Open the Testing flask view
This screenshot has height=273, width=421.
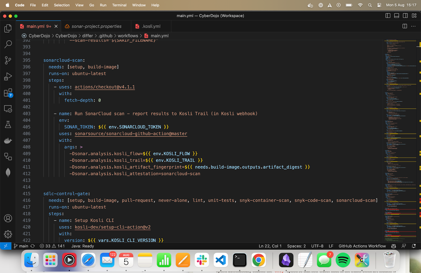click(8, 125)
